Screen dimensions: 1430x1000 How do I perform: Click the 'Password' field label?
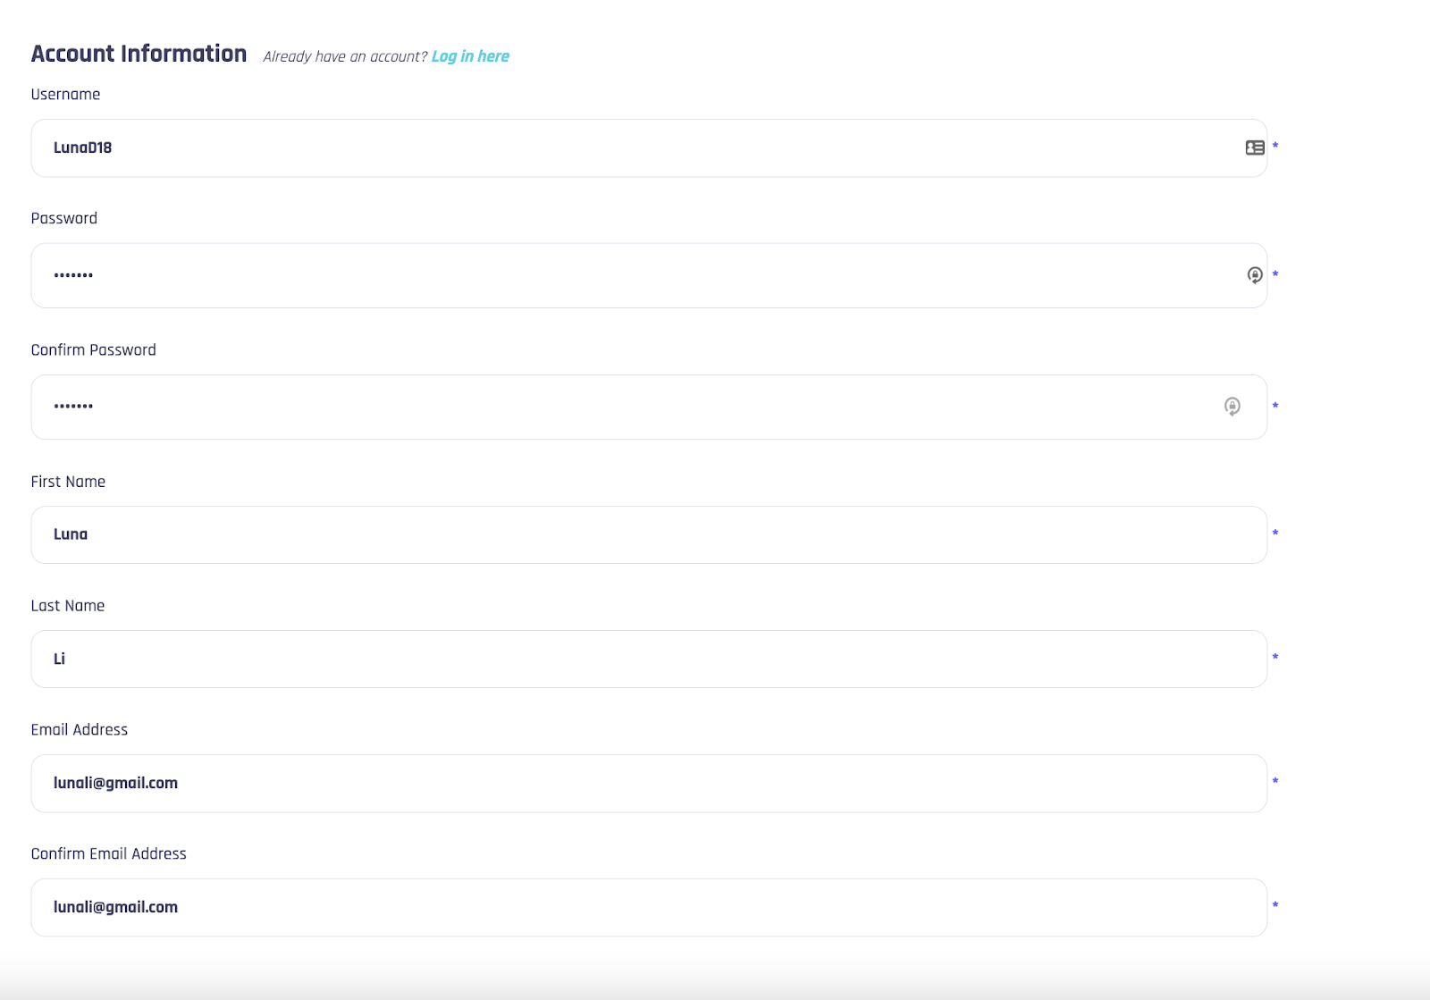pos(64,219)
